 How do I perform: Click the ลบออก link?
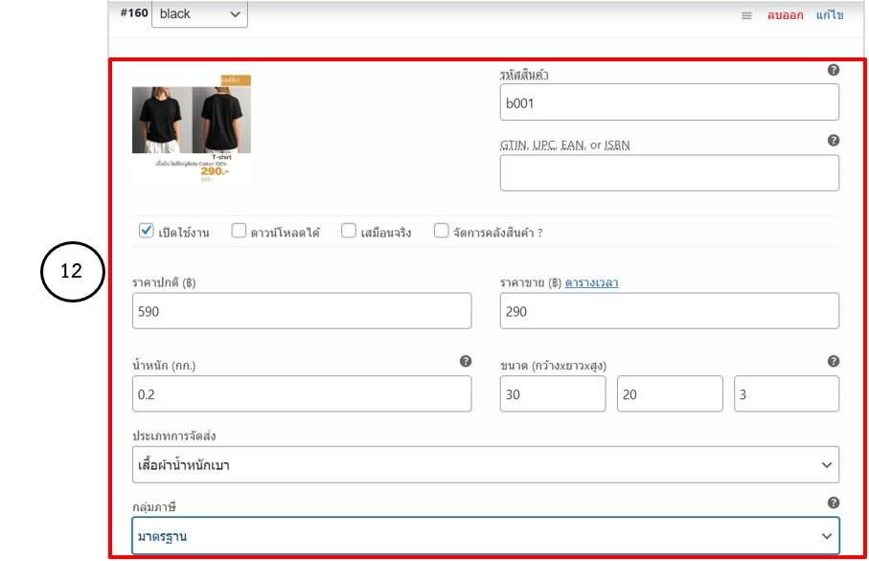(x=785, y=15)
